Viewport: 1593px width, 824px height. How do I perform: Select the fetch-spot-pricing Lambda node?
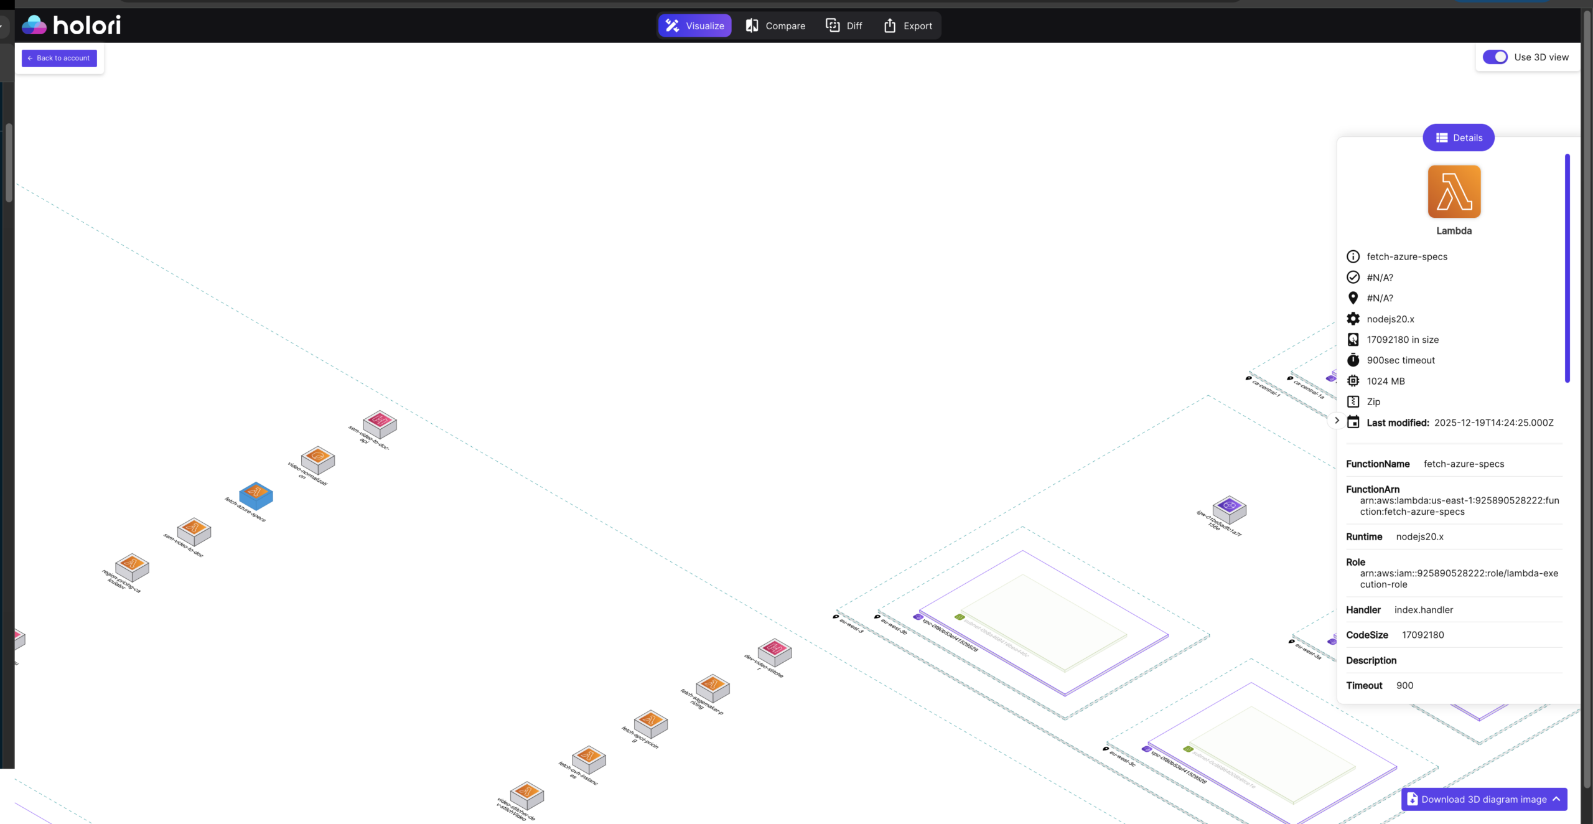pyautogui.click(x=651, y=724)
